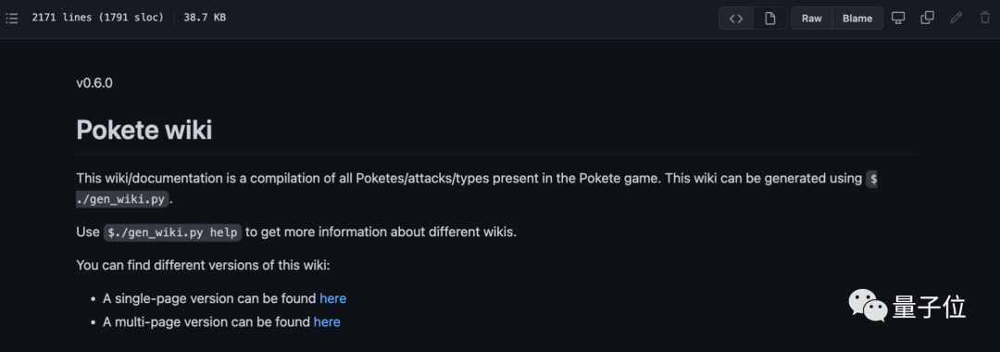The image size is (1000, 352).
Task: Delete this file using the trash icon
Action: tap(984, 18)
